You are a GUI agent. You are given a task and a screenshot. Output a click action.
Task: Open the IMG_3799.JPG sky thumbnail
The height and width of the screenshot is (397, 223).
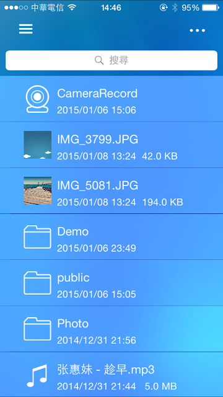(37, 145)
